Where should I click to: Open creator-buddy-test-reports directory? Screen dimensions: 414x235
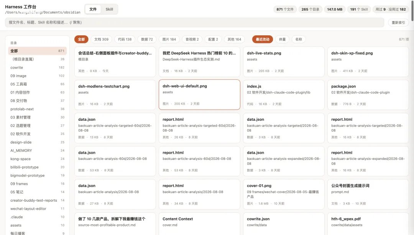click(37, 200)
